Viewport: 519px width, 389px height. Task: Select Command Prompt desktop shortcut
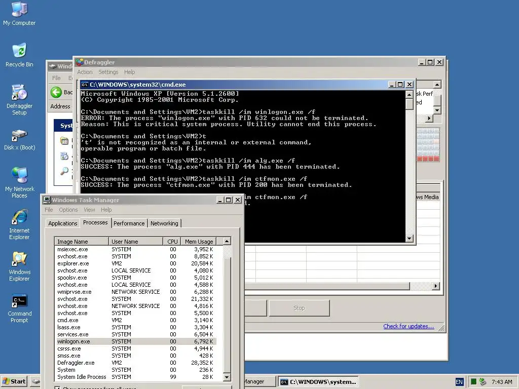pyautogui.click(x=19, y=307)
